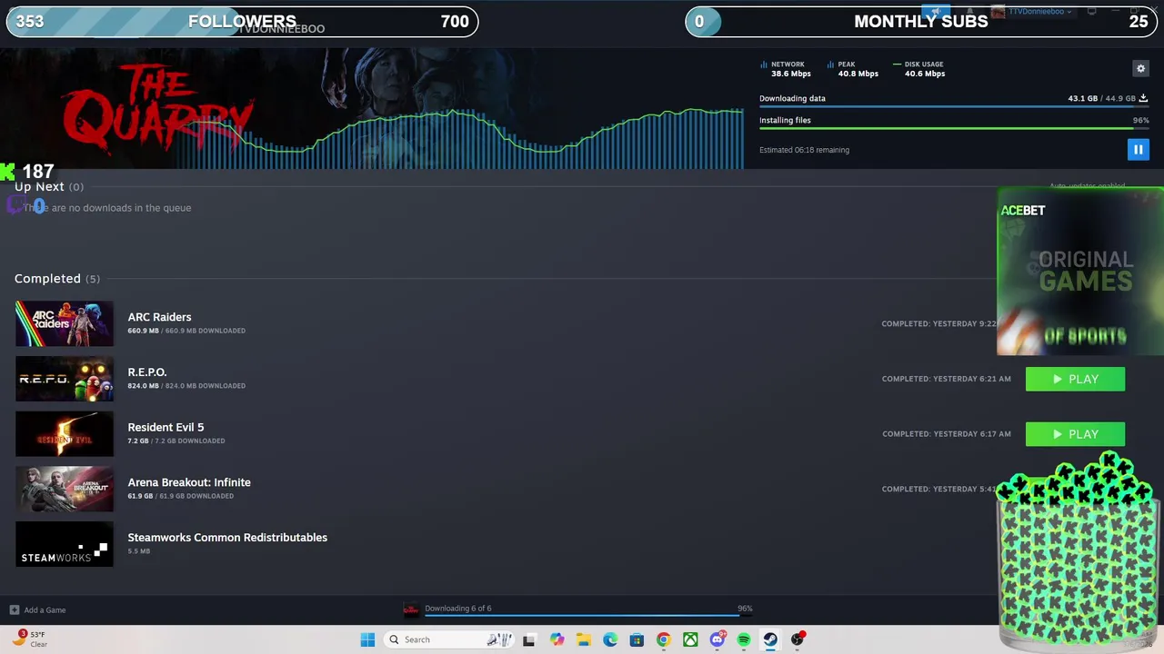Click the Downloading 6 of 6 label
This screenshot has width=1164, height=654.
[x=457, y=609]
